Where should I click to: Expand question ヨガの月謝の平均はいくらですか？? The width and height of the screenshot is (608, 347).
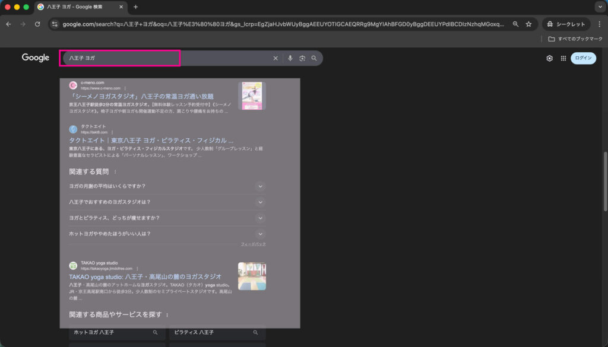coord(259,186)
